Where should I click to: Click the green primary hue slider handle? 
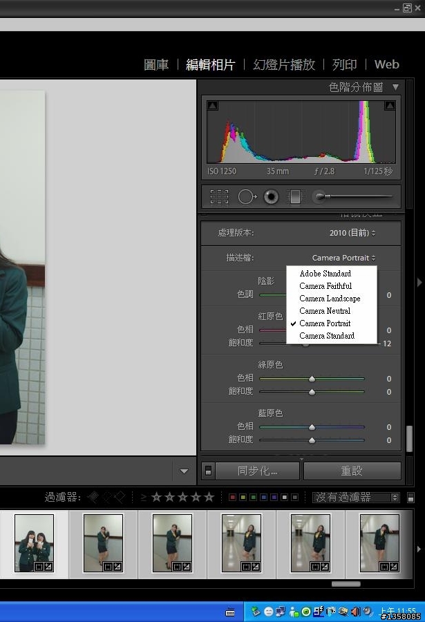click(x=312, y=379)
